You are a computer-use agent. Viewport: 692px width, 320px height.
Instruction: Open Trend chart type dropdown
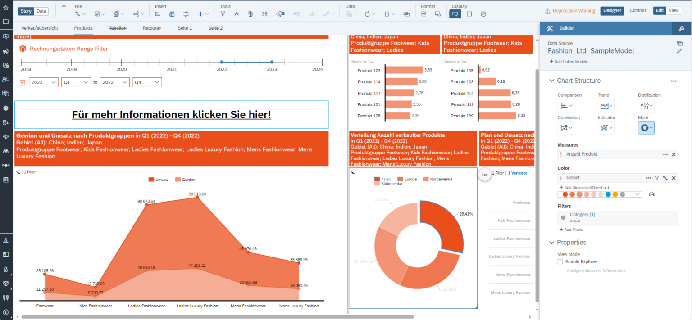[606, 106]
